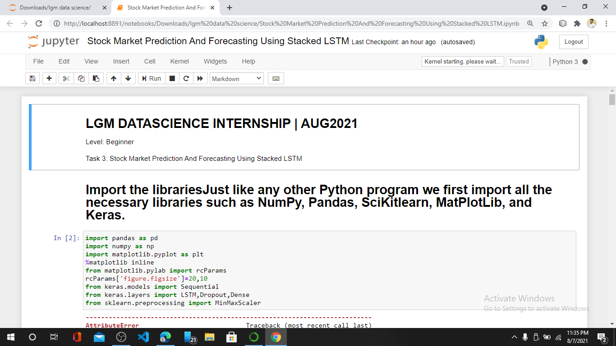Open the command palette keyboard icon
This screenshot has width=616, height=346.
tap(276, 78)
